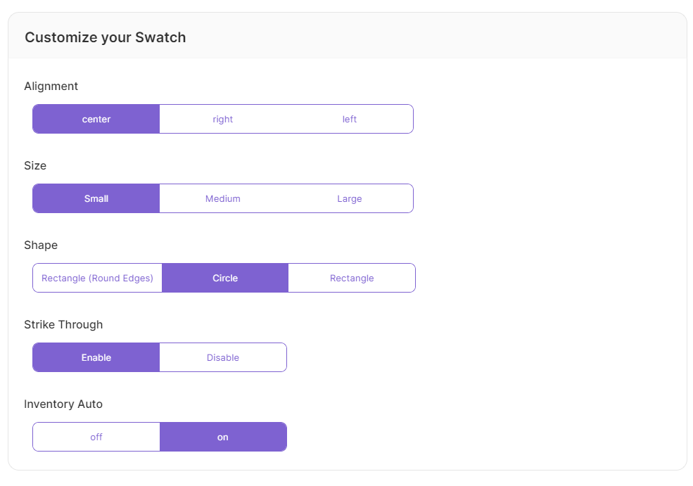Change swatch size to Medium
This screenshot has width=693, height=486.
(x=223, y=198)
